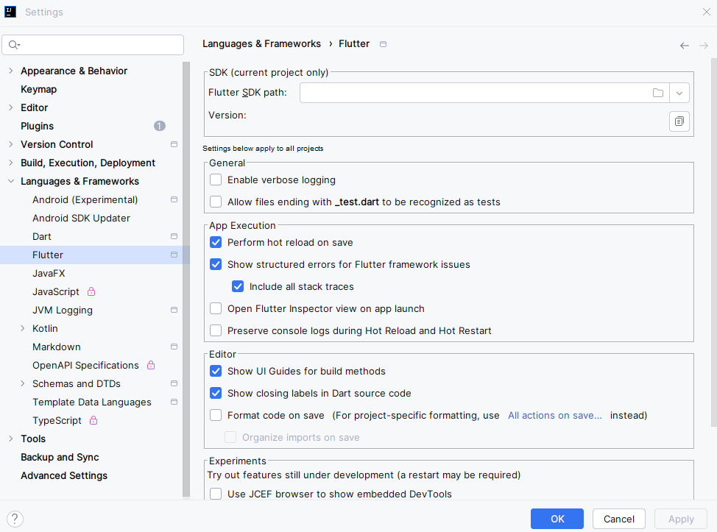The image size is (717, 532).
Task: Expand Version Control node chevron
Action: (11, 144)
